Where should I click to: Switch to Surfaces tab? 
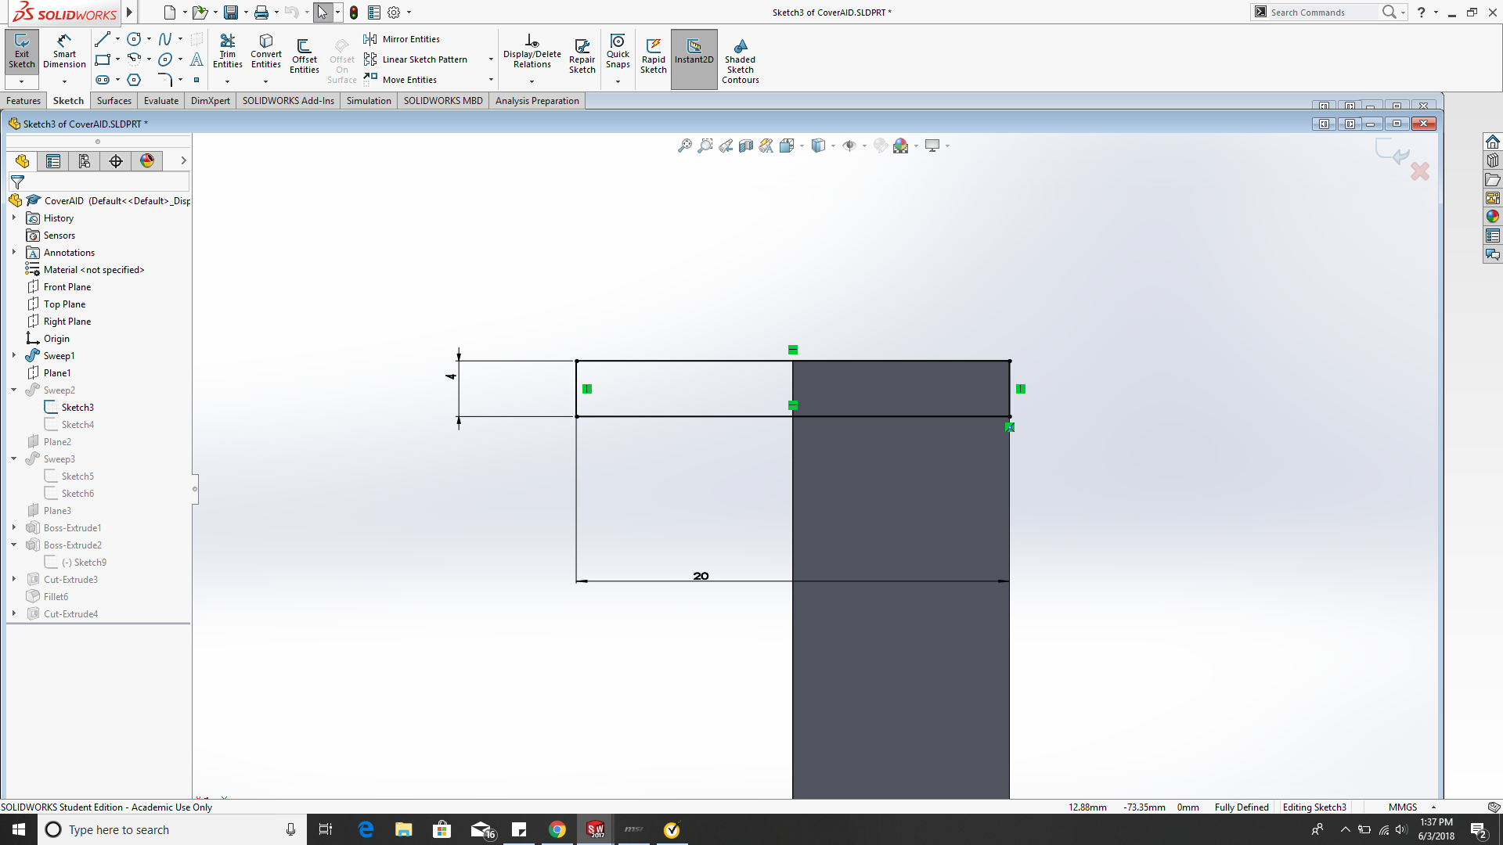pos(114,101)
